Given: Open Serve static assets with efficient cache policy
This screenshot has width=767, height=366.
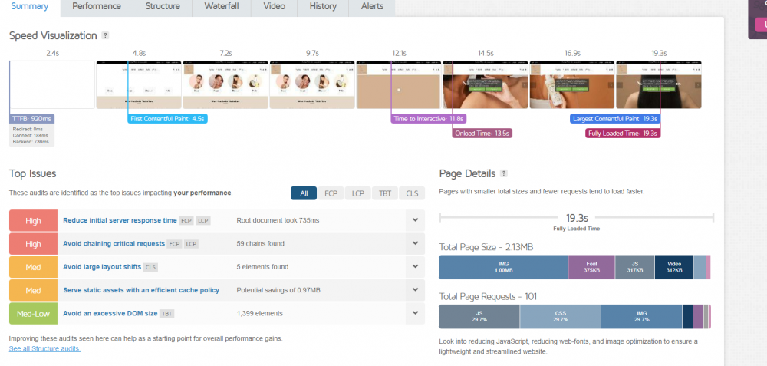Looking at the screenshot, I should point(141,290).
